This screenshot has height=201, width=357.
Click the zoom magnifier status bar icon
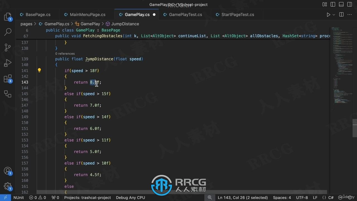[209, 198]
